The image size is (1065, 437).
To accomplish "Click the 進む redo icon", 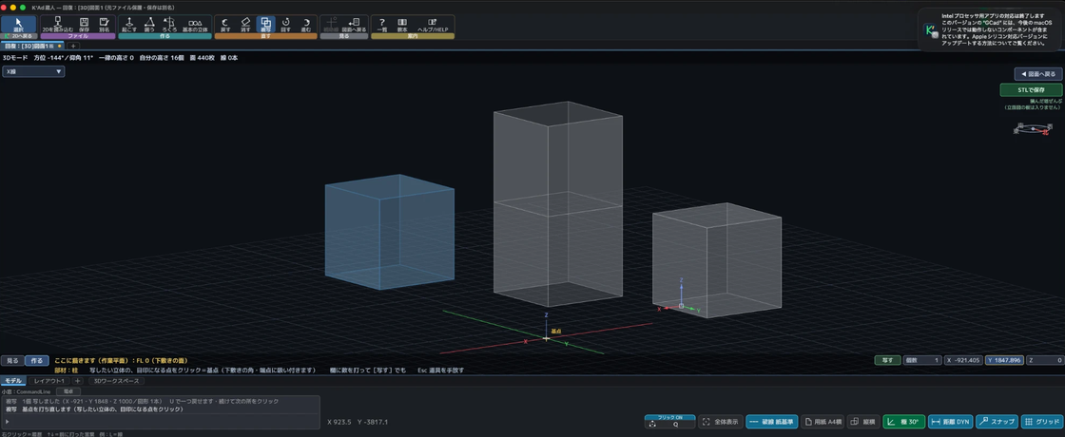I will click(306, 25).
